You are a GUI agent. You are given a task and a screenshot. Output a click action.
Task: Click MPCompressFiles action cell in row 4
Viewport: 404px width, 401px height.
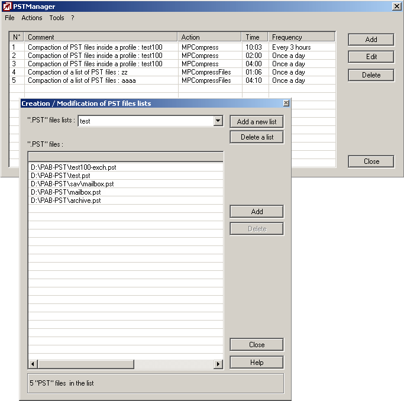point(210,72)
